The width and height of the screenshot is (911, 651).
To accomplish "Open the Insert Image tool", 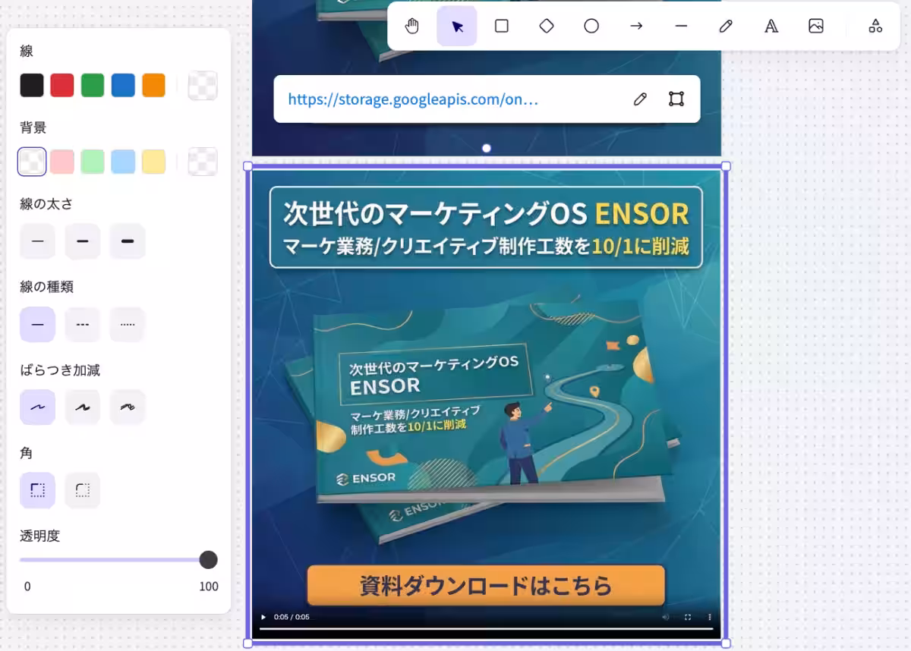I will pyautogui.click(x=816, y=27).
